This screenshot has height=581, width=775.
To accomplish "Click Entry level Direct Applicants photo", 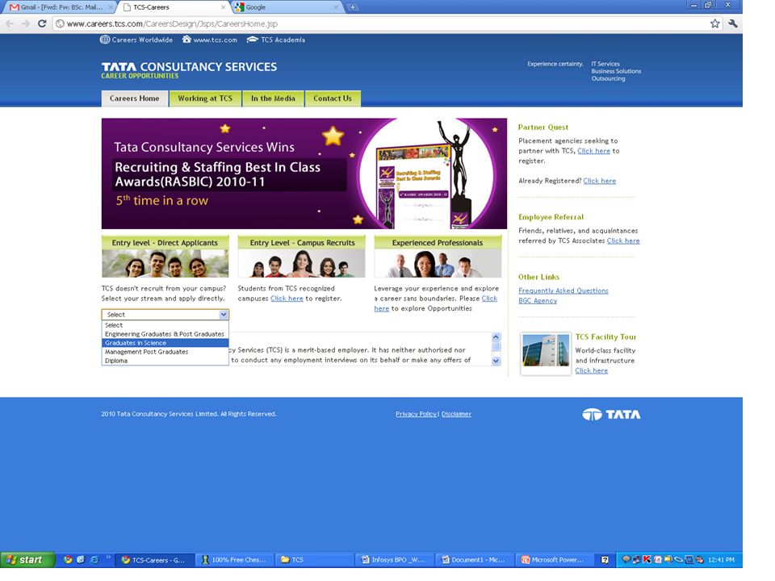I will tap(165, 263).
